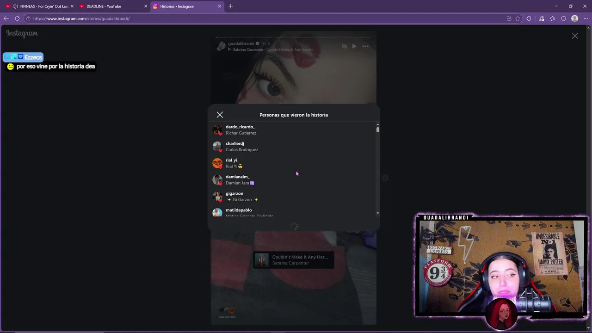Close the Instagram story viewer
Image resolution: width=592 pixels, height=333 pixels.
(575, 36)
